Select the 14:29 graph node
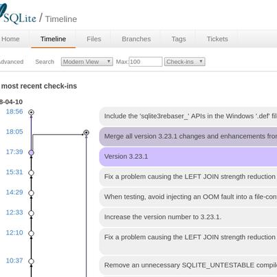This screenshot has width=277, height=277. click(x=32, y=193)
